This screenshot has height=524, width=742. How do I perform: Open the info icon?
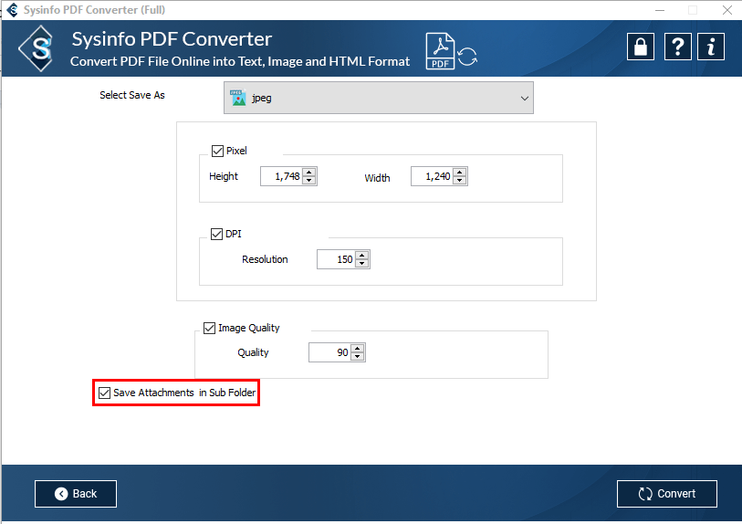pyautogui.click(x=711, y=47)
